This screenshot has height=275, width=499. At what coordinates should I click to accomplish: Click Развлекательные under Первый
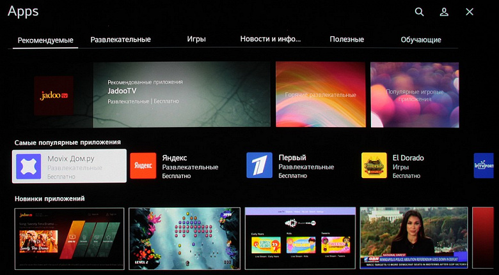(x=306, y=167)
